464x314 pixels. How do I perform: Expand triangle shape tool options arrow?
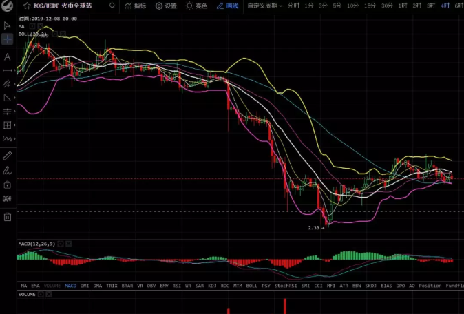(x=14, y=98)
